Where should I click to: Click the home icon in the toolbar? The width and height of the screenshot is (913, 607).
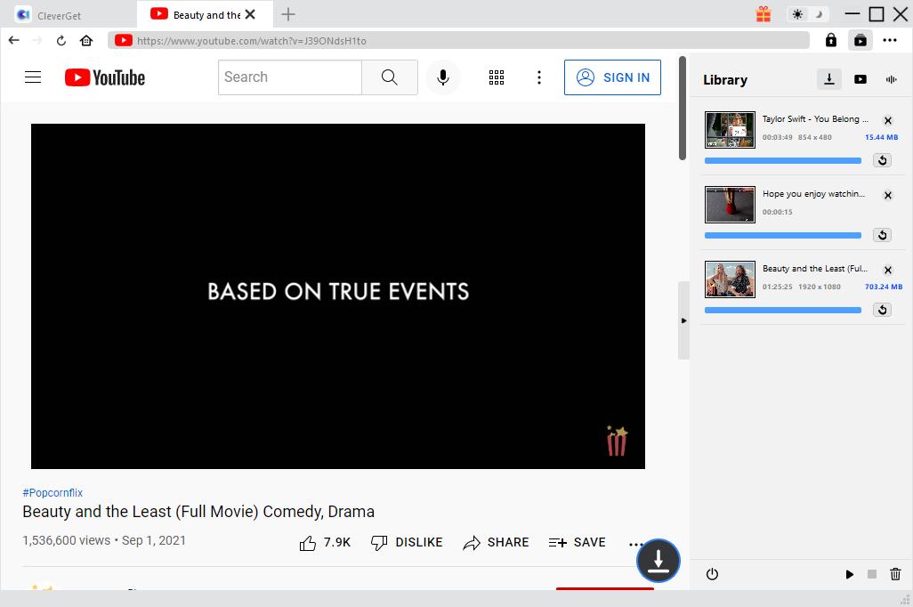pyautogui.click(x=86, y=40)
